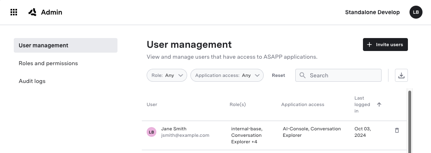Click into the Search input field
Image resolution: width=431 pixels, height=153 pixels.
click(338, 75)
